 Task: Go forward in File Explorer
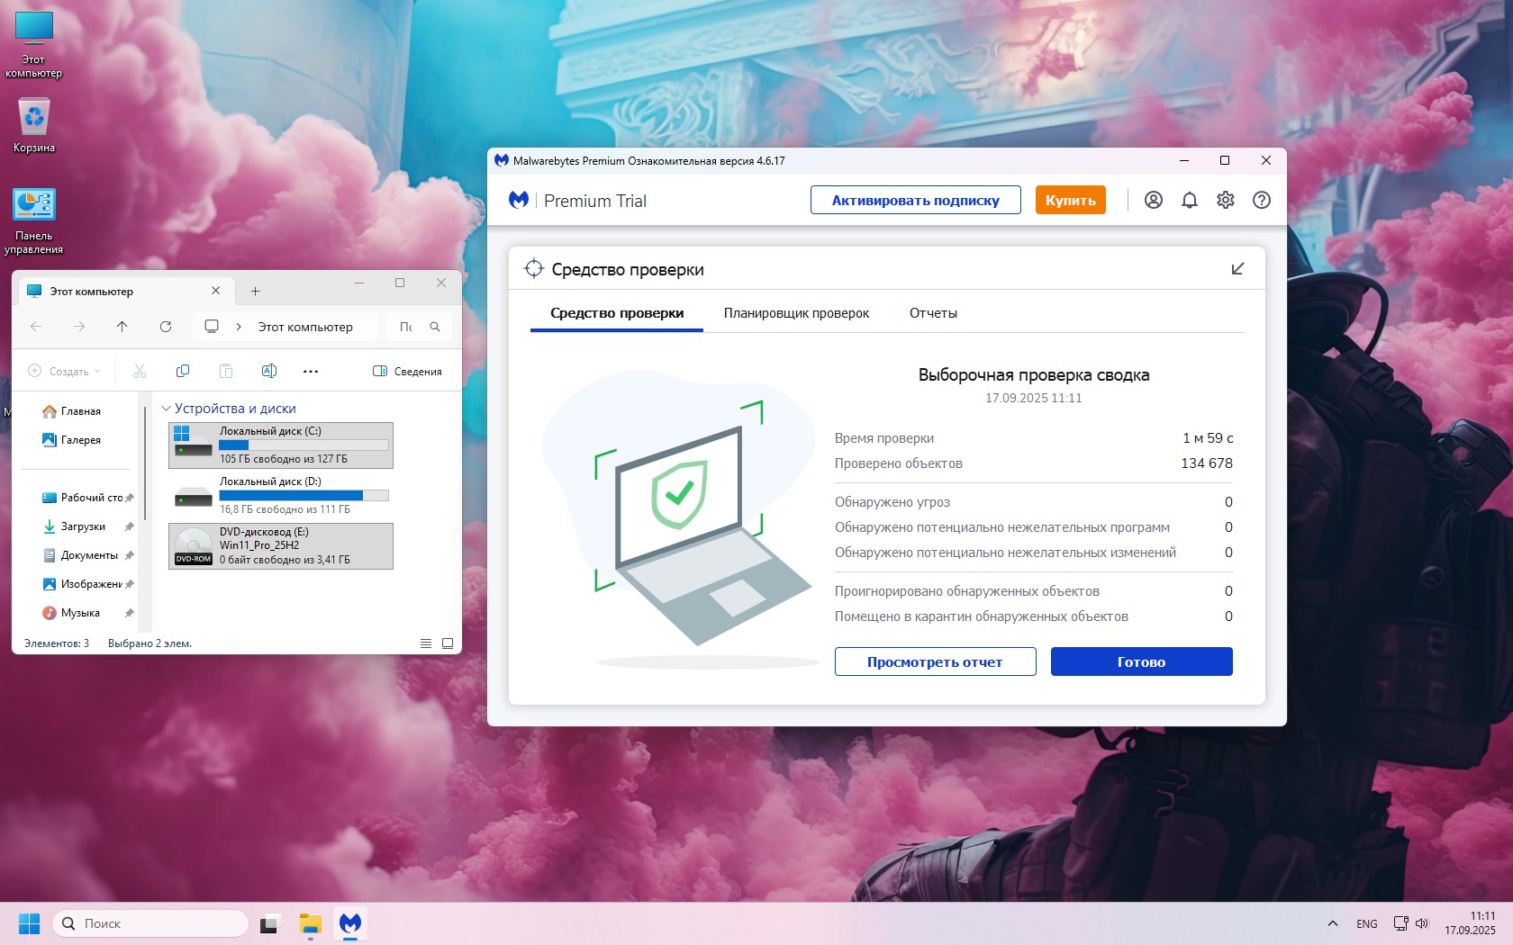tap(79, 327)
